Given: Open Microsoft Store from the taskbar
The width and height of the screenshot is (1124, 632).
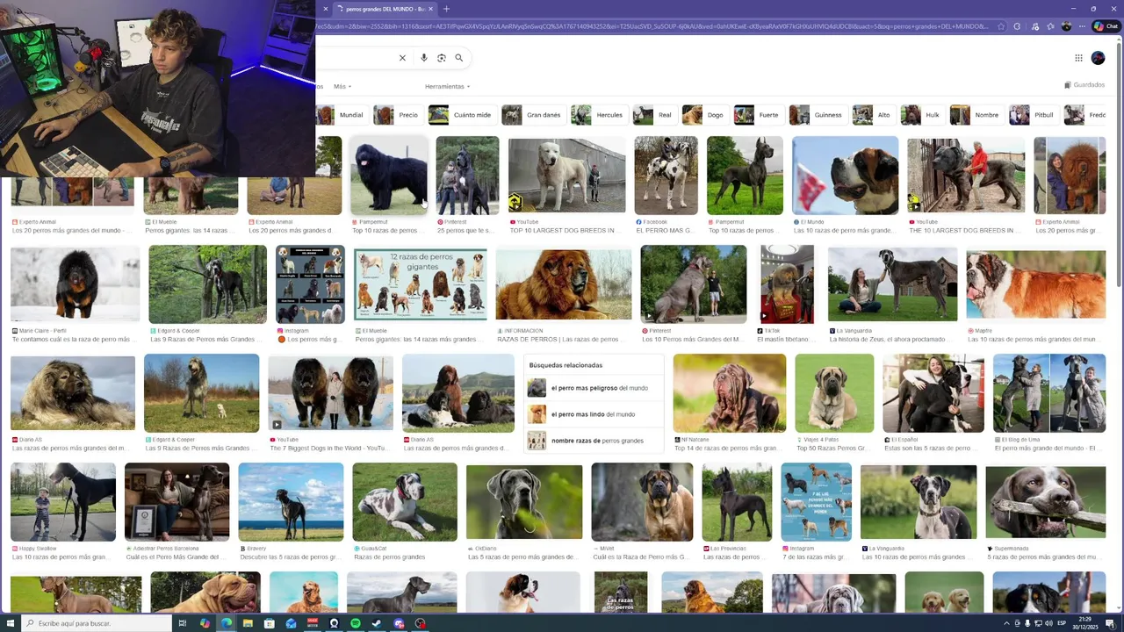Looking at the screenshot, I should click(x=269, y=623).
